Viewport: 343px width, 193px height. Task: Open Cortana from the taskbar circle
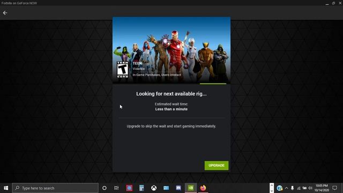point(105,188)
